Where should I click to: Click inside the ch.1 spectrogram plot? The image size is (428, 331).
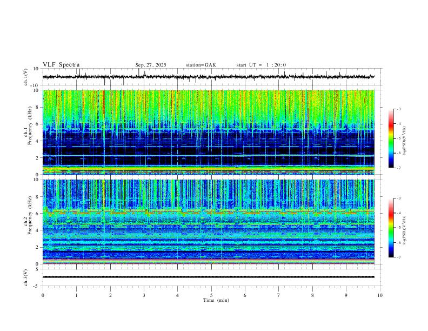[209, 132]
